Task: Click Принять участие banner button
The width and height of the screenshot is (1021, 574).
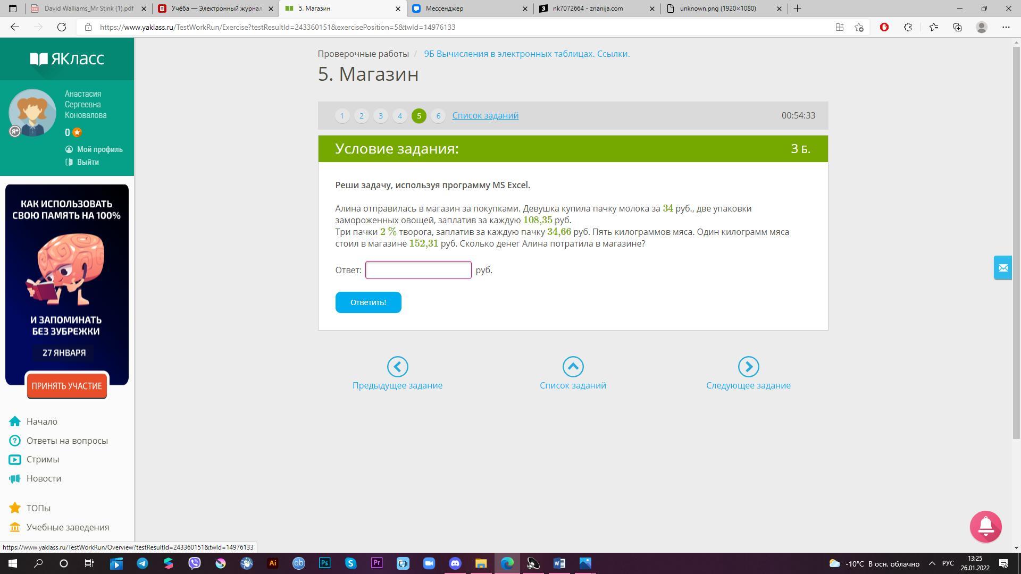Action: 66,386
